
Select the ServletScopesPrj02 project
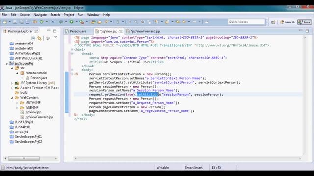[x=28, y=142]
